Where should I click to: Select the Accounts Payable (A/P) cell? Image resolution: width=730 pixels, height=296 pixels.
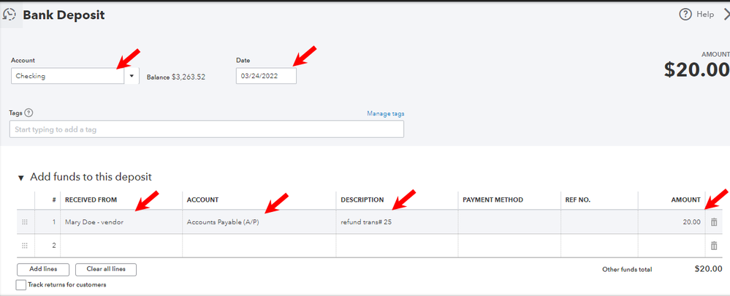point(259,222)
